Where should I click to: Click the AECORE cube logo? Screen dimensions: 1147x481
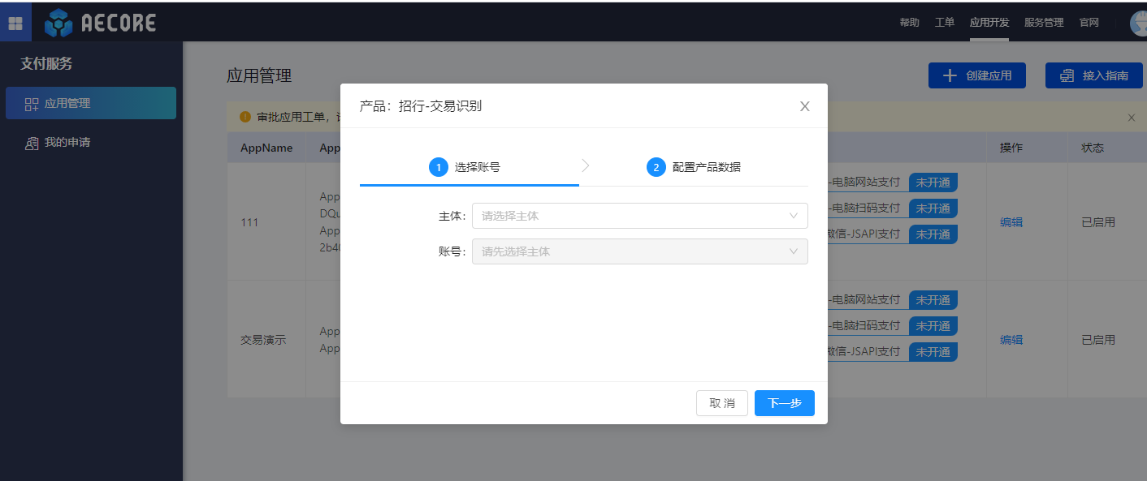coord(58,23)
